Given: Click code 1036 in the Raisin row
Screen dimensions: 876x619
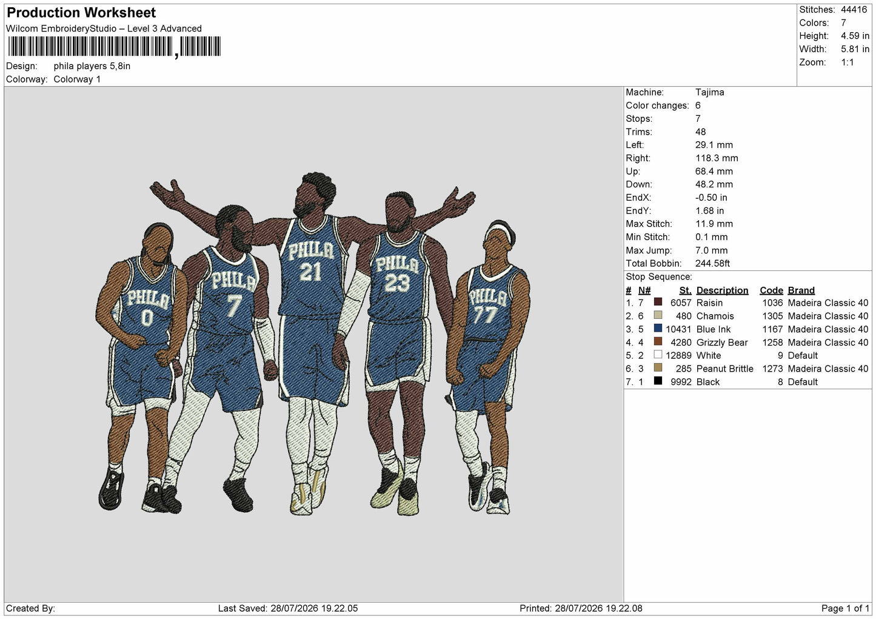Looking at the screenshot, I should click(772, 303).
